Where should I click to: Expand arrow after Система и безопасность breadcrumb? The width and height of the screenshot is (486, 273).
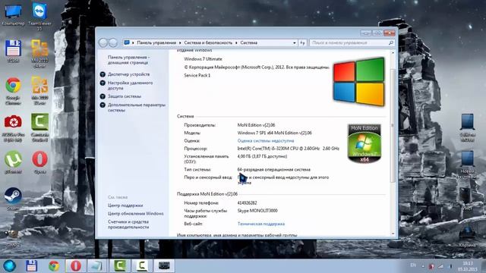pyautogui.click(x=236, y=42)
